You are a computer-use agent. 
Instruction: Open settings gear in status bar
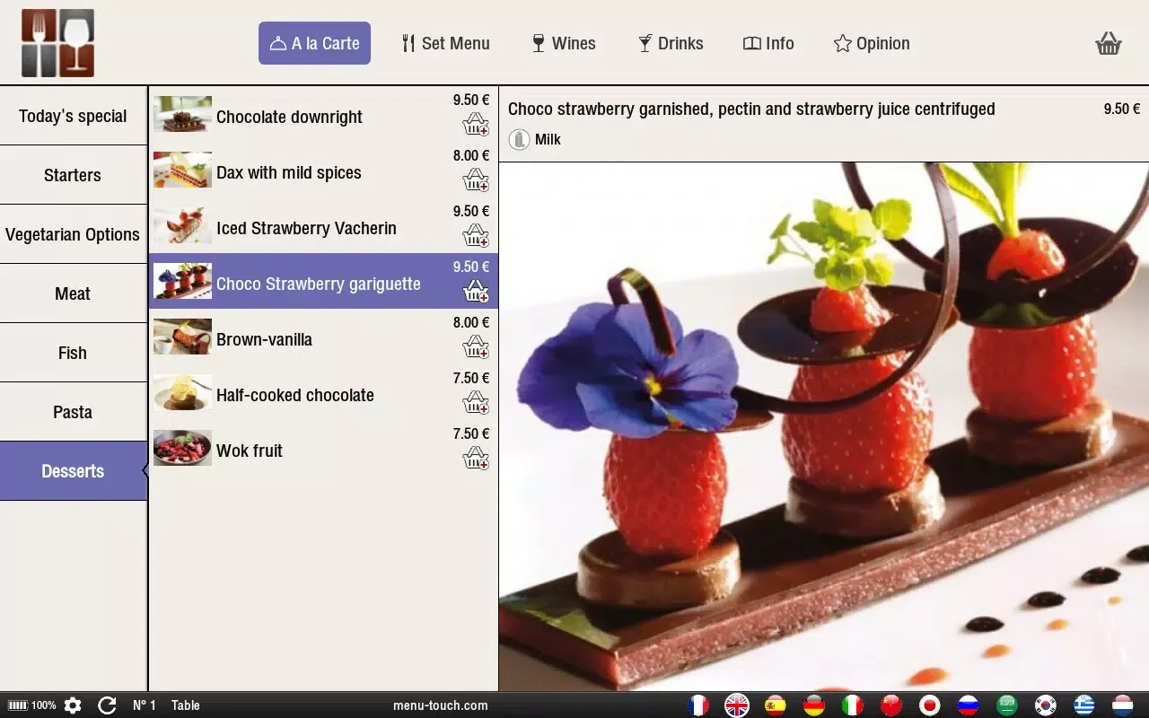click(x=73, y=705)
